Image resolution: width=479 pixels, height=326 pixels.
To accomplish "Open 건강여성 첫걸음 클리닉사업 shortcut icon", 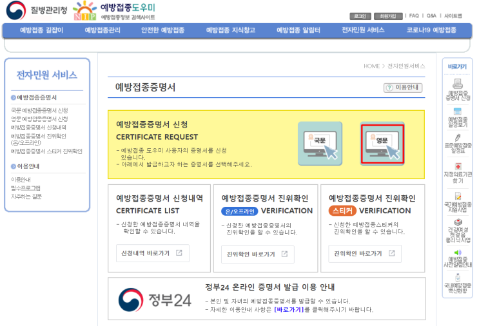I will (x=458, y=222).
